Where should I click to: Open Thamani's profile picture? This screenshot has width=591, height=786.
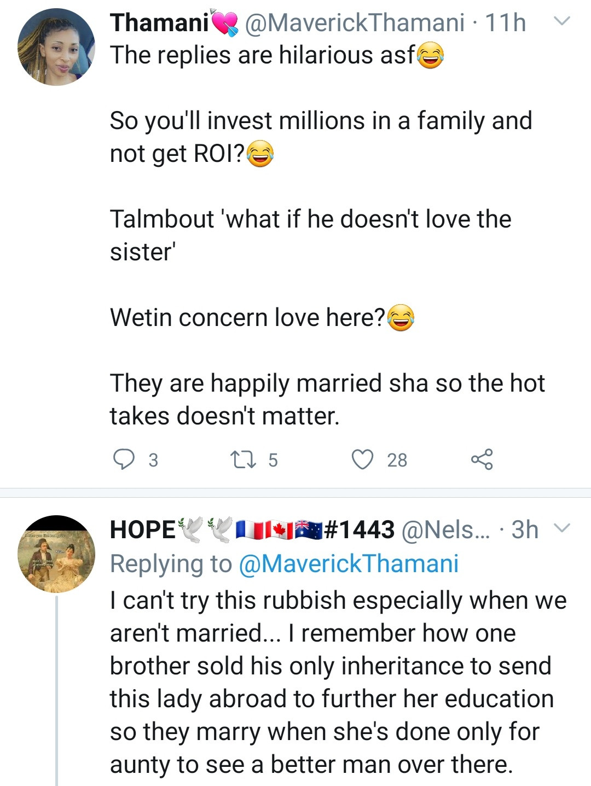(56, 47)
